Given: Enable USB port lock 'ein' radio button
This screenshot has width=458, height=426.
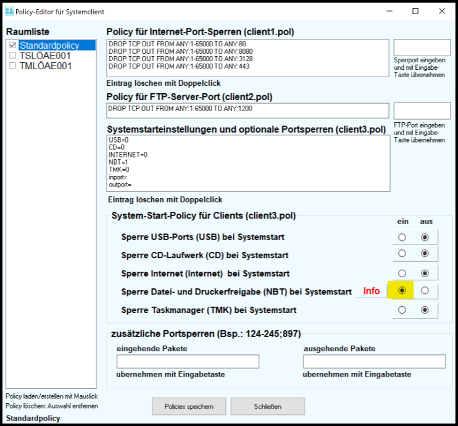Looking at the screenshot, I should [x=402, y=237].
